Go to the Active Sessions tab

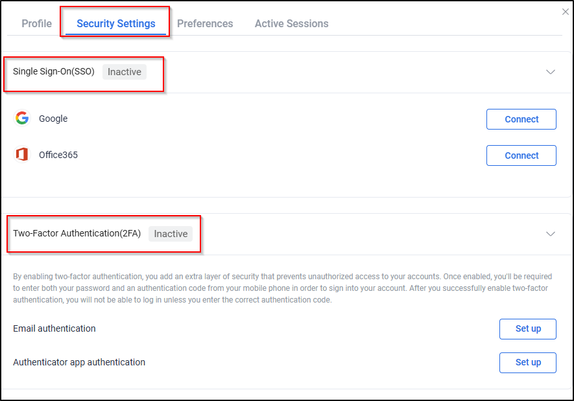click(291, 23)
